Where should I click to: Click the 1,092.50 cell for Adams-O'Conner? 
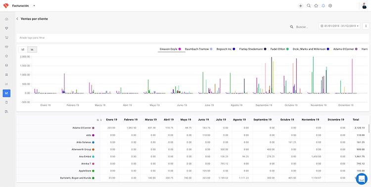(x=132, y=128)
